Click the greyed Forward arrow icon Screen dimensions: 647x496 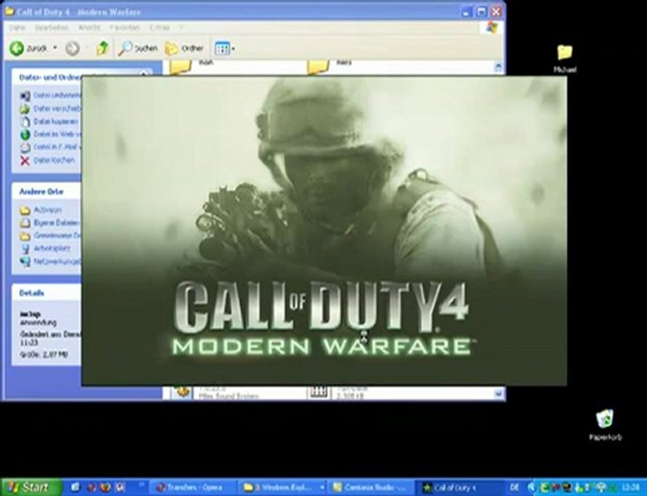pyautogui.click(x=72, y=49)
